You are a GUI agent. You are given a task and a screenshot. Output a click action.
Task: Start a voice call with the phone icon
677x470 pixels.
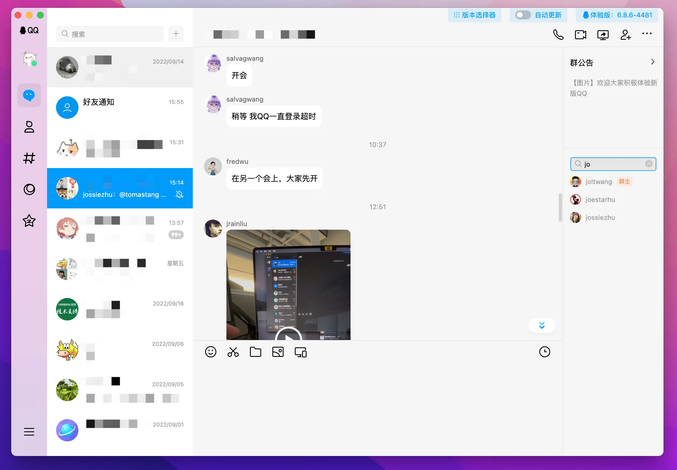(558, 35)
